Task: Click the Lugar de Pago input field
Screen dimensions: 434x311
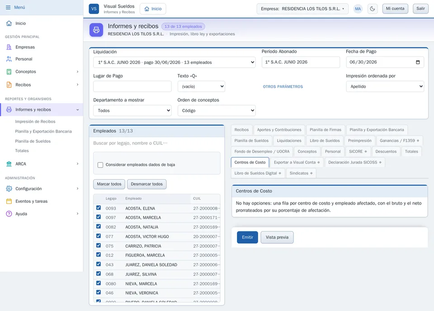Action: 132,86
